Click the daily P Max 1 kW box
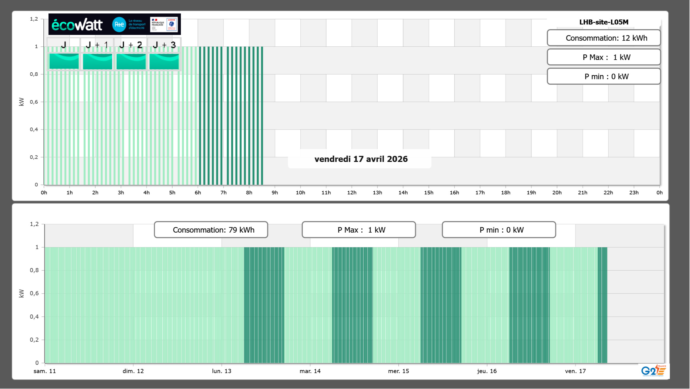This screenshot has height=389, width=690. click(x=603, y=57)
